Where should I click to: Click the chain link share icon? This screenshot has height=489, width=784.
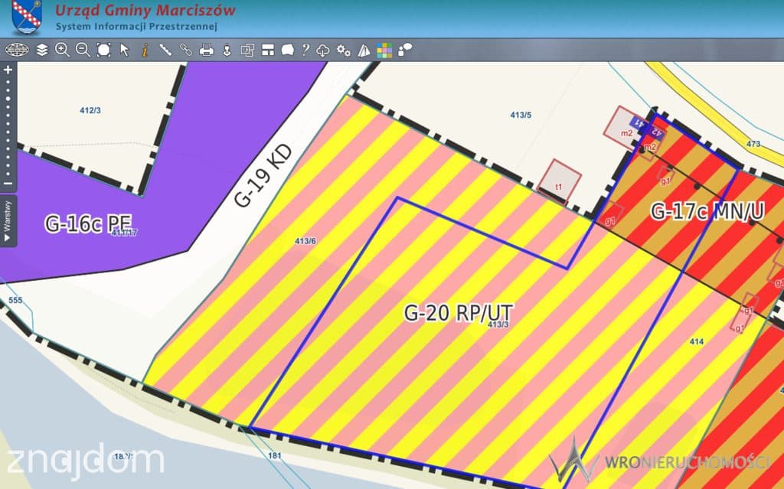tap(186, 50)
